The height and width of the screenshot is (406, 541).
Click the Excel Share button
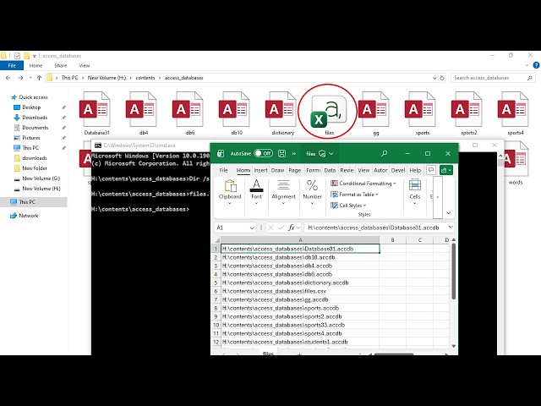point(446,170)
